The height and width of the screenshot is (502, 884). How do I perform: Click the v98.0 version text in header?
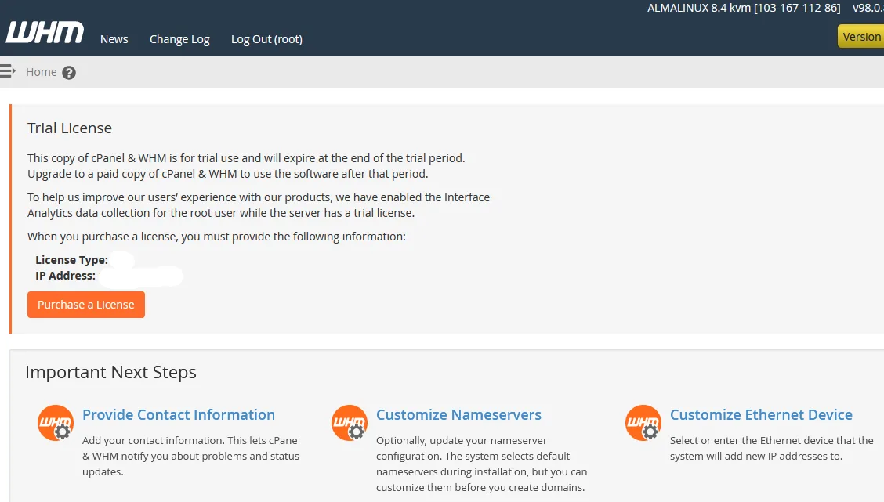click(868, 8)
